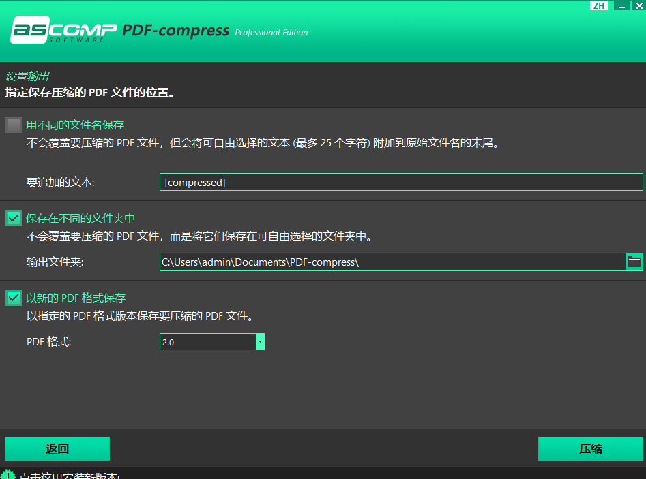Viewport: 646px width, 479px height.
Task: Uncheck the 保存在不同的文件夹中 checkbox
Action: click(14, 218)
